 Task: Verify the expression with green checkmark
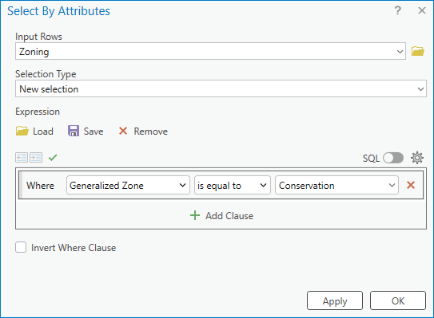point(53,157)
